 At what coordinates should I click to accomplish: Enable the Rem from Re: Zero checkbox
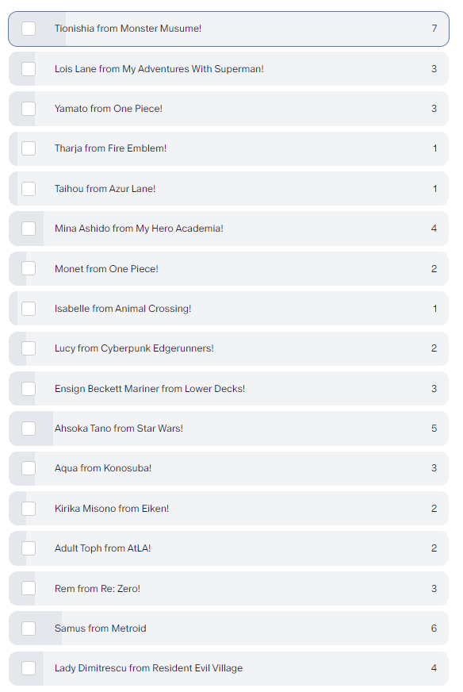pyautogui.click(x=29, y=588)
